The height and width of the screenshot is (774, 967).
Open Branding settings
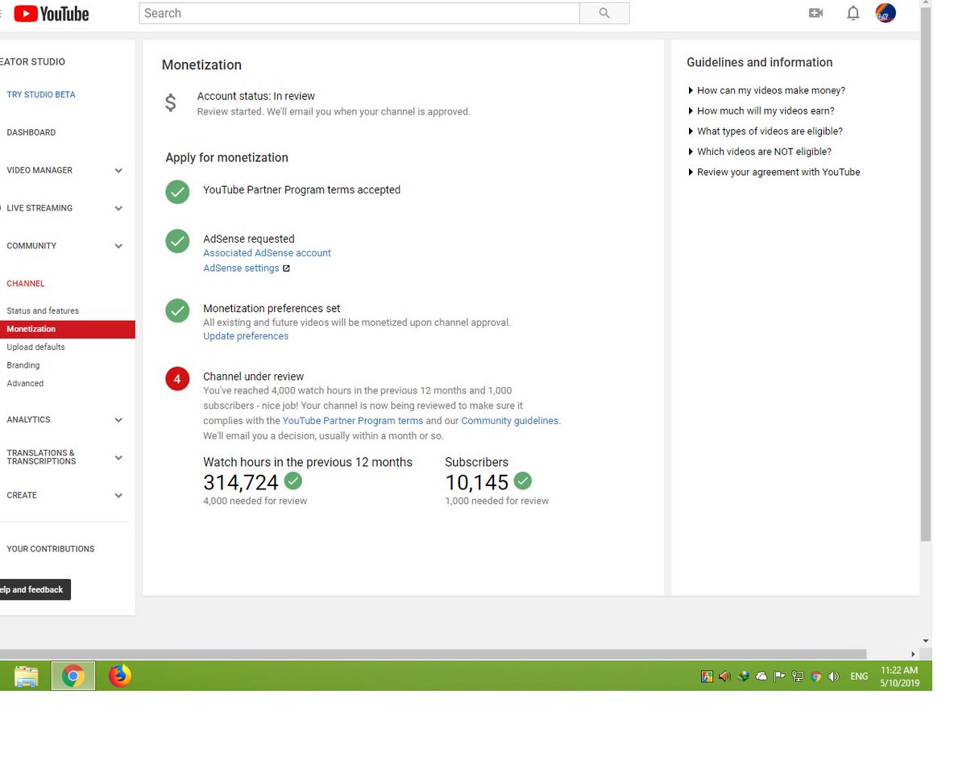23,365
